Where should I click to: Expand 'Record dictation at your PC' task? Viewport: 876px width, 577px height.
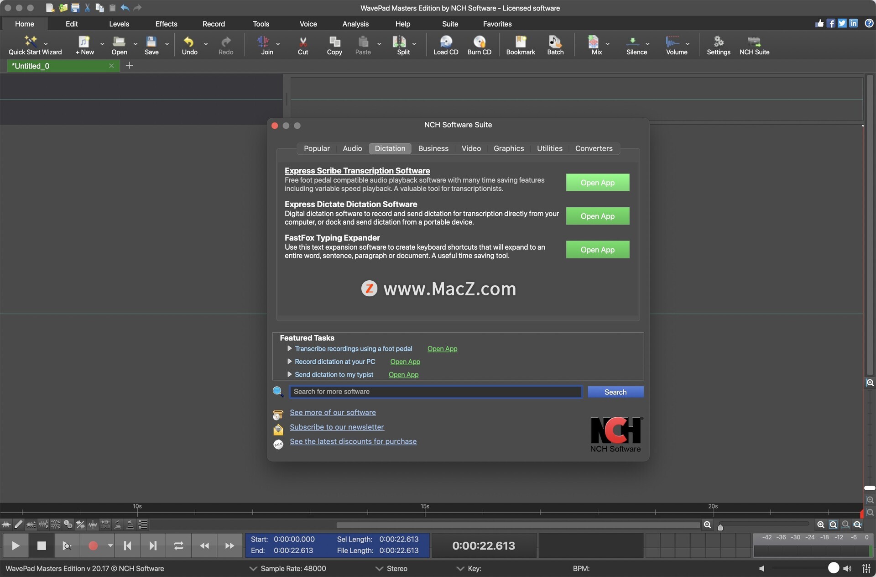click(x=289, y=361)
